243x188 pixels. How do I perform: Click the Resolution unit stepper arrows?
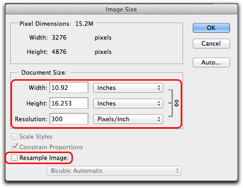pos(159,119)
